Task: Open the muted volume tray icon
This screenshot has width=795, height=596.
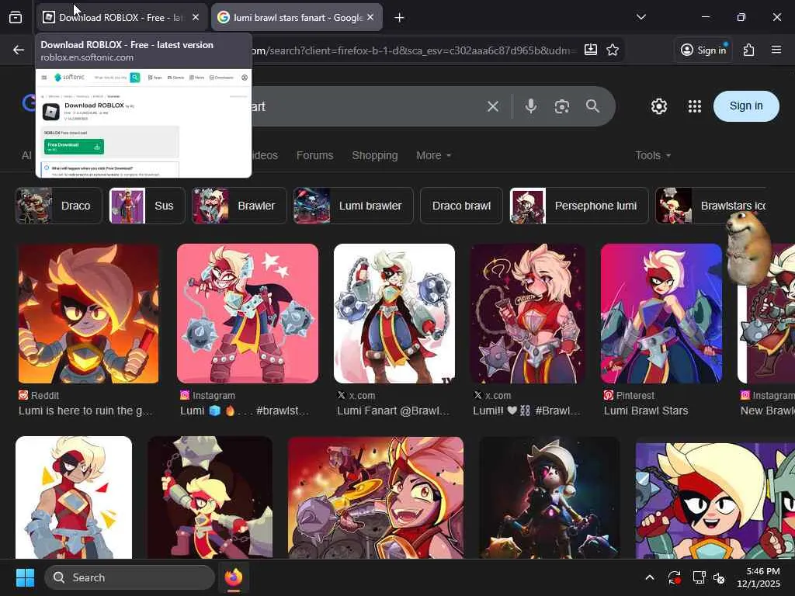Action: pos(719,577)
